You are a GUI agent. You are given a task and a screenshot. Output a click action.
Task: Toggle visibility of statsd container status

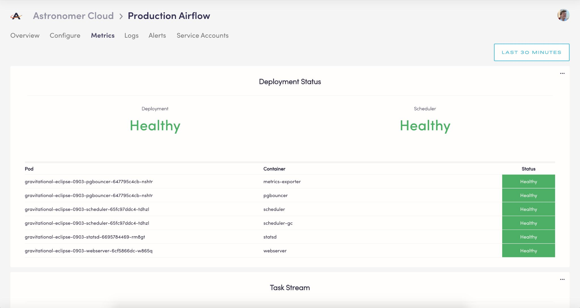click(528, 237)
